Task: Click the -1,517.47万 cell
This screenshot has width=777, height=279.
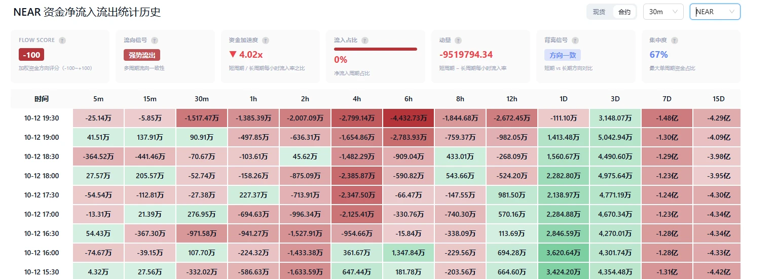Action: pos(202,118)
